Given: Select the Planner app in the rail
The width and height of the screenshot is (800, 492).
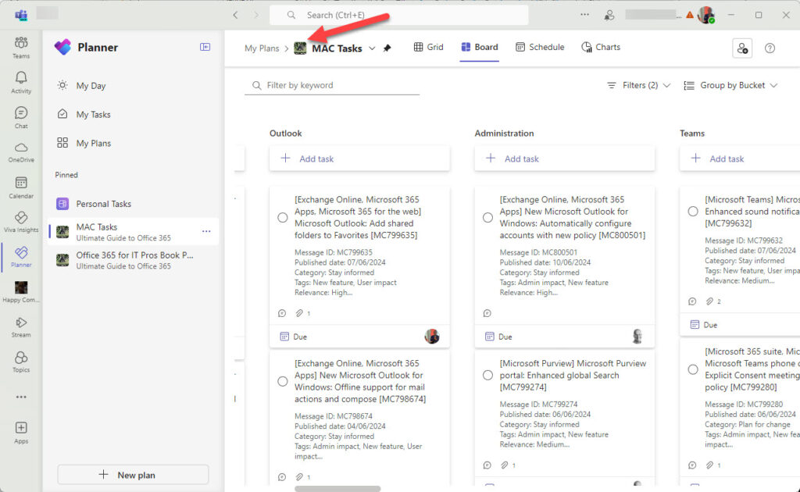Looking at the screenshot, I should [21, 257].
